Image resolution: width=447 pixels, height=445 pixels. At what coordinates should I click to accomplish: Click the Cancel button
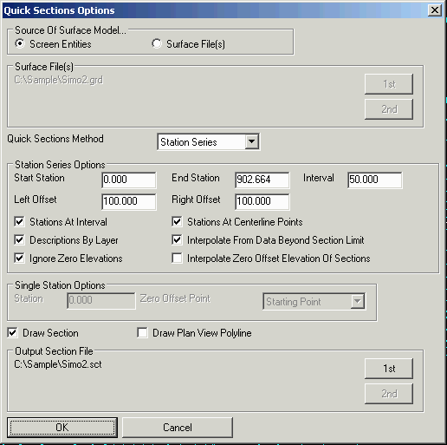(x=178, y=428)
